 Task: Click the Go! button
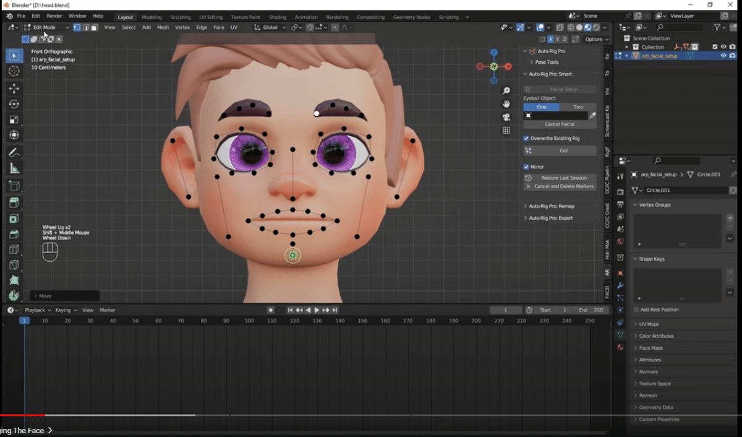(x=560, y=150)
